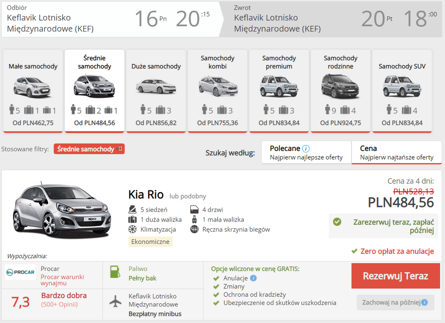Click the green fuel pump icon
Image resolution: width=445 pixels, height=323 pixels.
tap(115, 272)
